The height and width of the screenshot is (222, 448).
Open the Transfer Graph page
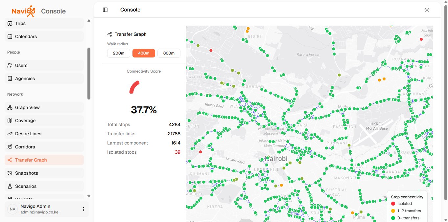click(44, 160)
